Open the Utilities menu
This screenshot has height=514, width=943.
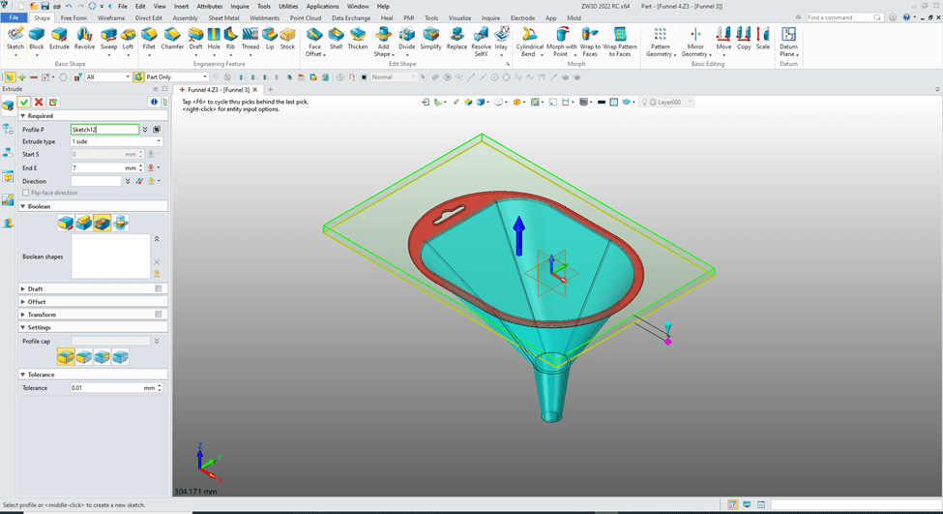pos(288,6)
